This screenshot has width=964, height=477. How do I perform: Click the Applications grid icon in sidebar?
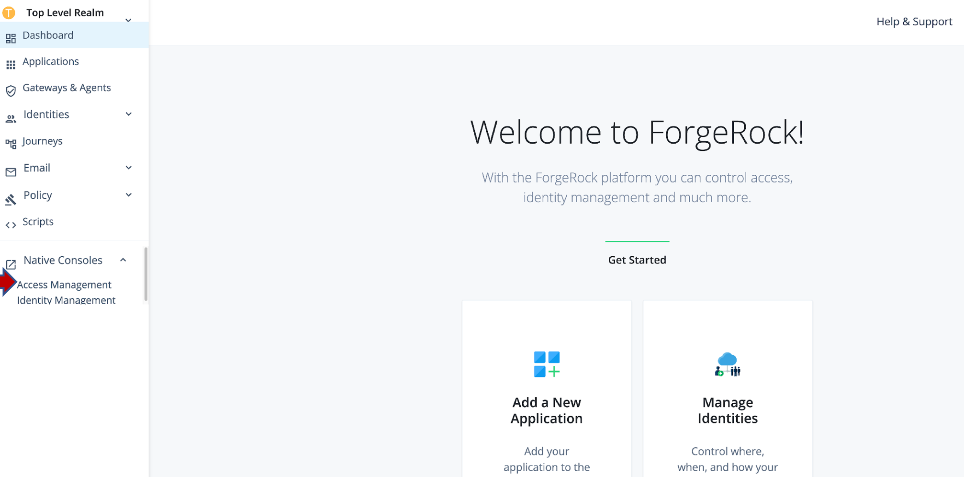tap(11, 65)
